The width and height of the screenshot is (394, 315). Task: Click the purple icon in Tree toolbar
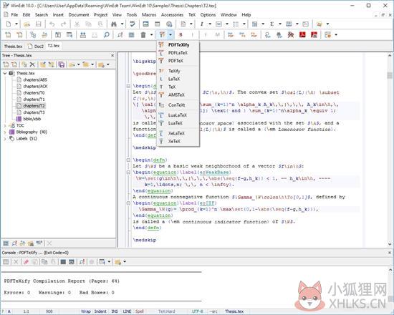click(62, 64)
